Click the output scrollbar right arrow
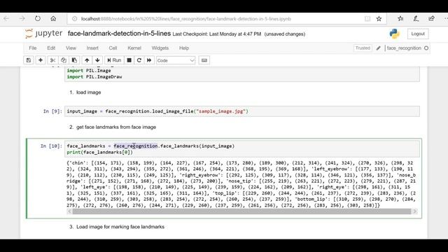 pyautogui.click(x=415, y=211)
